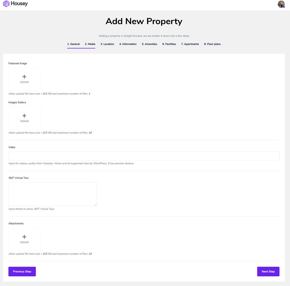Open the 6. Facilities tab
Screen dimensions: 290x286
tap(169, 44)
